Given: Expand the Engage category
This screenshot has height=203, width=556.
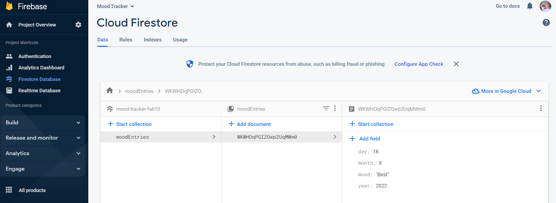Looking at the screenshot, I should coord(42,169).
